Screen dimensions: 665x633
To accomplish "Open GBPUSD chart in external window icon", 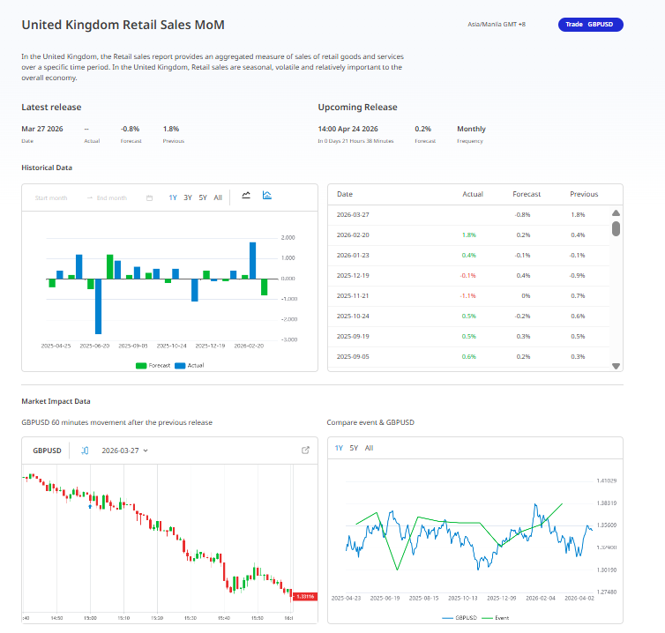I will click(x=305, y=451).
